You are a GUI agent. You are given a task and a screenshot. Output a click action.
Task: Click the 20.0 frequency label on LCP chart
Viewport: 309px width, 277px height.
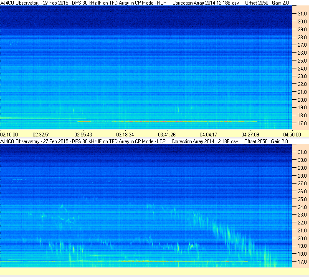click(302, 238)
